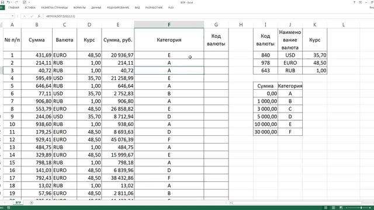
Task: Open the РАЗМЕТКА СТРАНИЦЫ ribbon tab
Action: coord(54,8)
